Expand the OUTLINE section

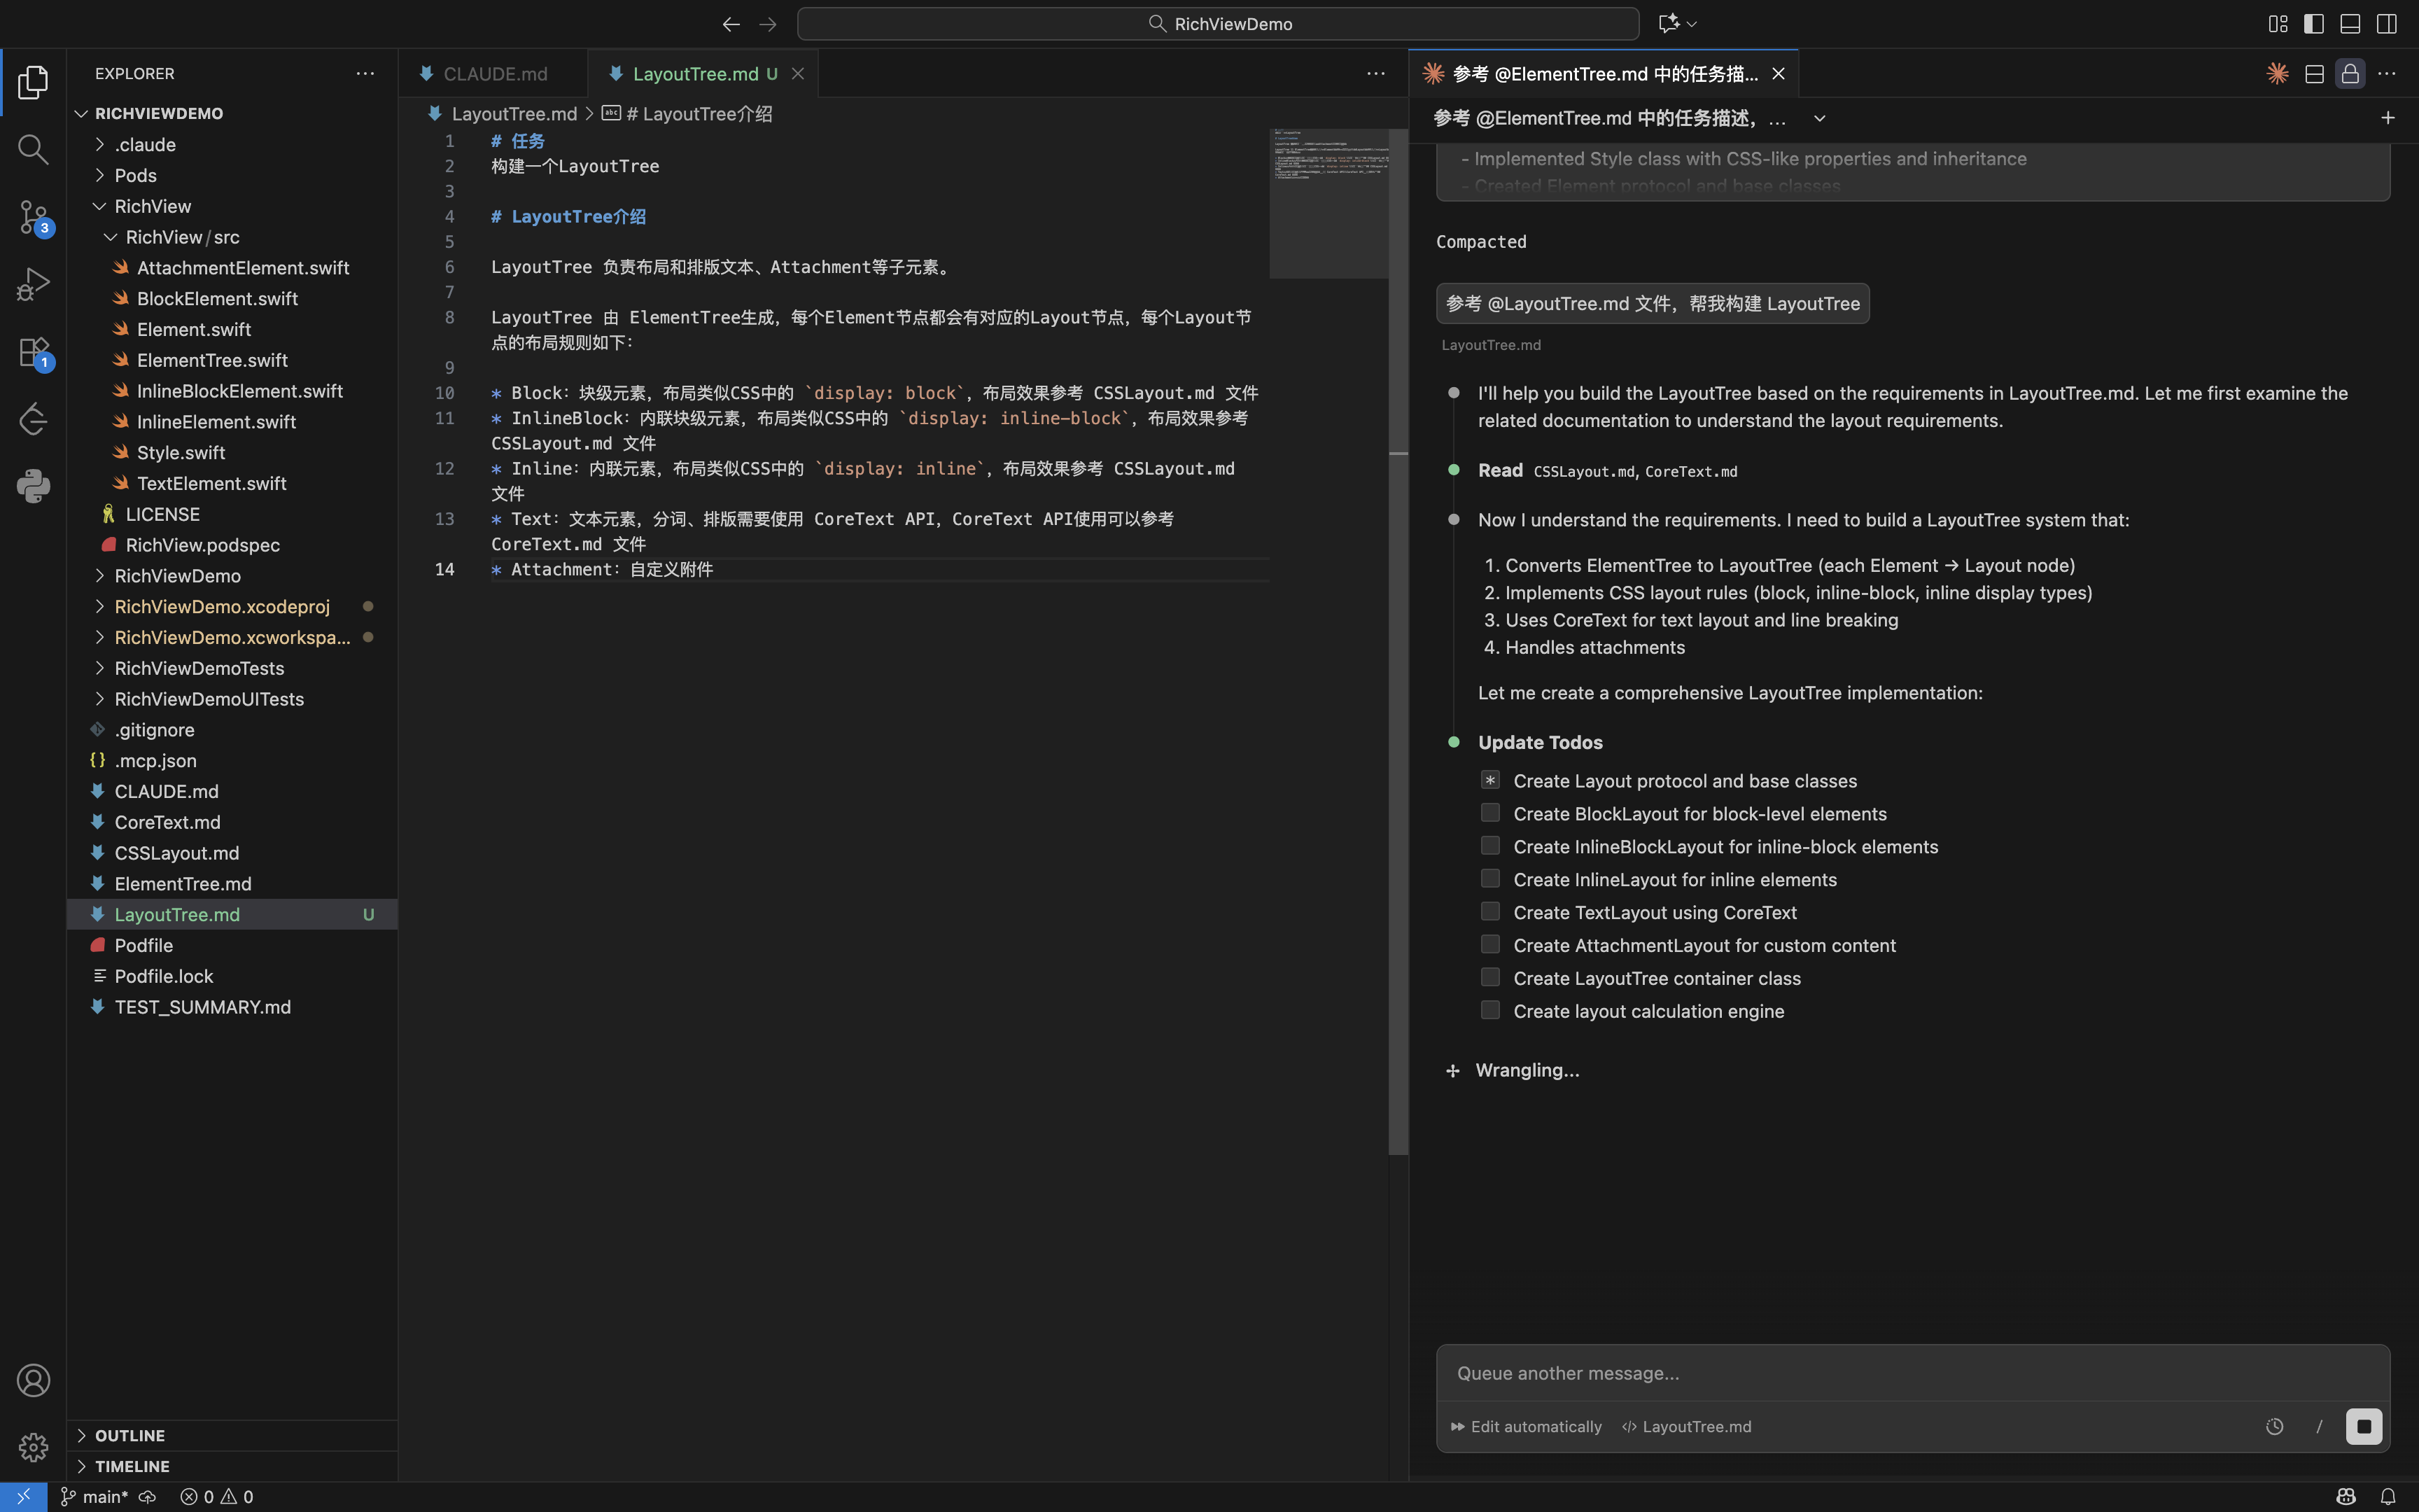pyautogui.click(x=130, y=1435)
